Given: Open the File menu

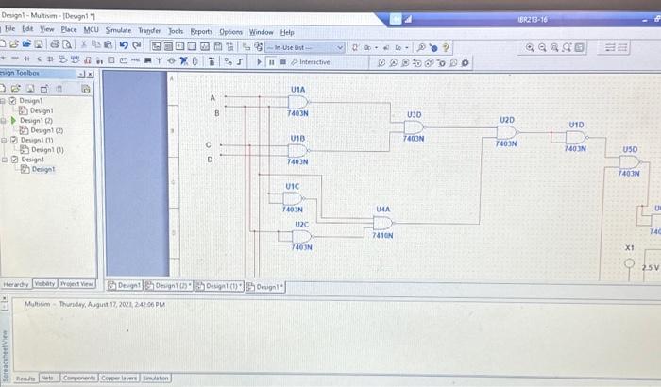Looking at the screenshot, I should pyautogui.click(x=9, y=28).
